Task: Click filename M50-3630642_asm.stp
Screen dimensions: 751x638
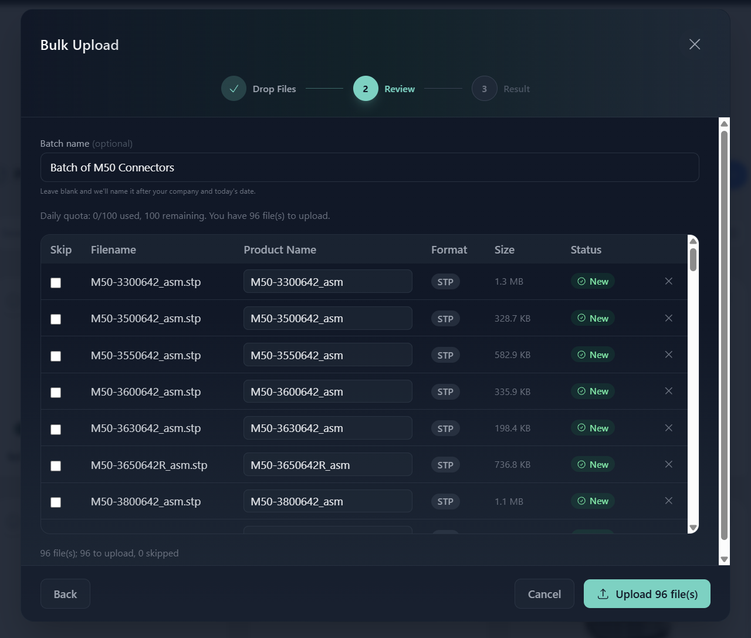Action: tap(146, 428)
